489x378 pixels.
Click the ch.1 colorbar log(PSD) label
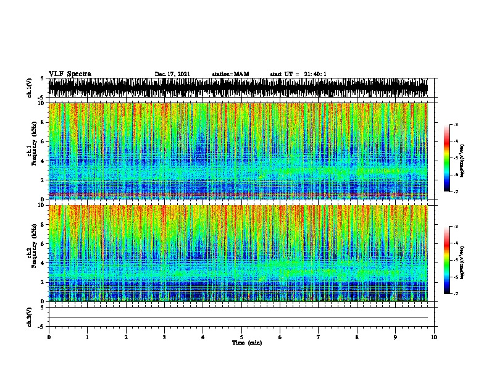pyautogui.click(x=462, y=161)
